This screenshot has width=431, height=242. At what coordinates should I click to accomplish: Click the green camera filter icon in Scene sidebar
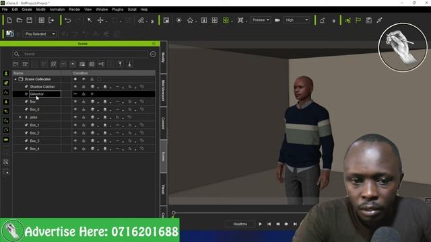tap(6, 140)
